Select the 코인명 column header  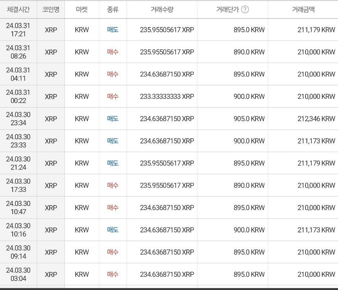[51, 10]
